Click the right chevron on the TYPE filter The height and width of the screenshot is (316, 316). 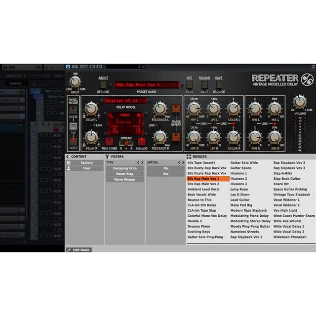coord(142,162)
